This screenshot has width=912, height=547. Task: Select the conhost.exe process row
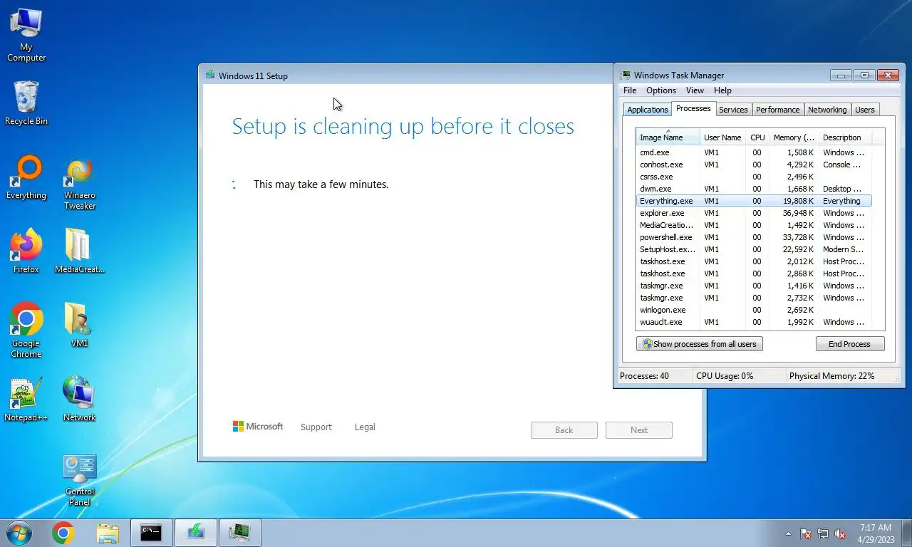coord(754,165)
